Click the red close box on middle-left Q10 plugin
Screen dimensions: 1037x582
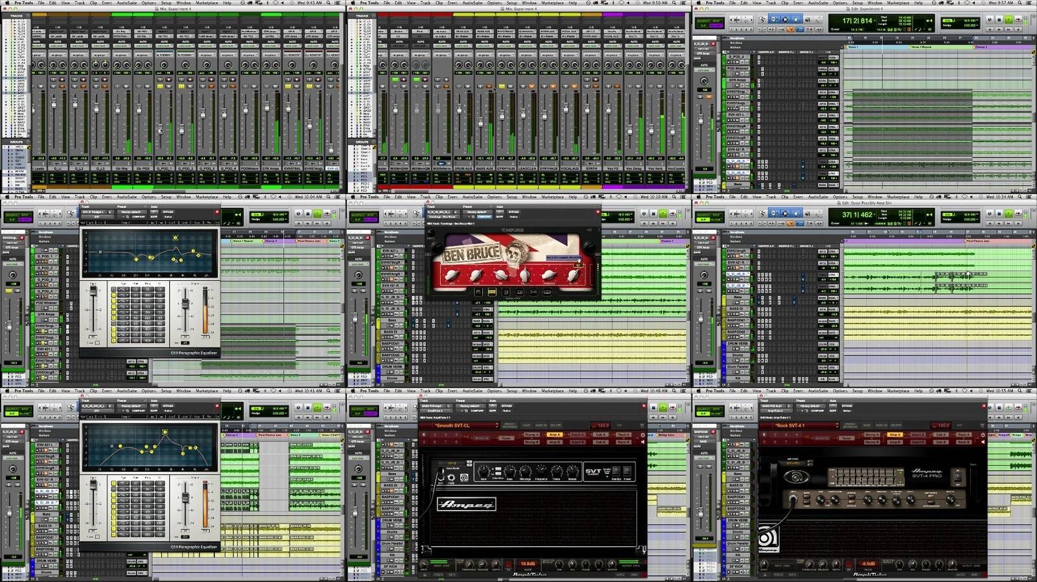coord(217,212)
